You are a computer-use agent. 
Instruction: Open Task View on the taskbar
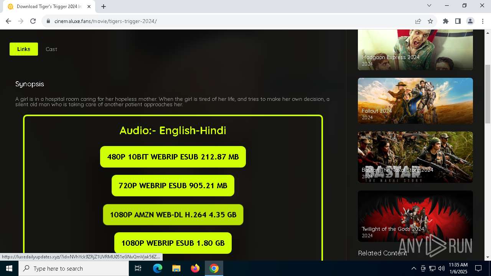[138, 268]
